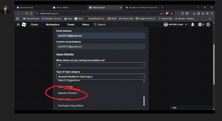Select Ideas & Suggestions from the category list
This screenshot has width=222, height=121.
click(69, 80)
